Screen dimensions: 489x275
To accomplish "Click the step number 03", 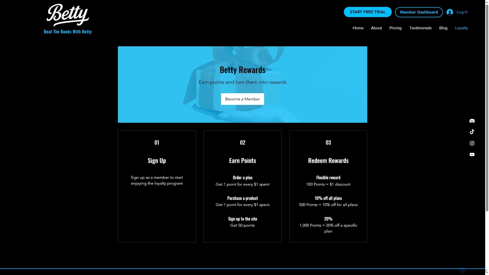I will [328, 142].
